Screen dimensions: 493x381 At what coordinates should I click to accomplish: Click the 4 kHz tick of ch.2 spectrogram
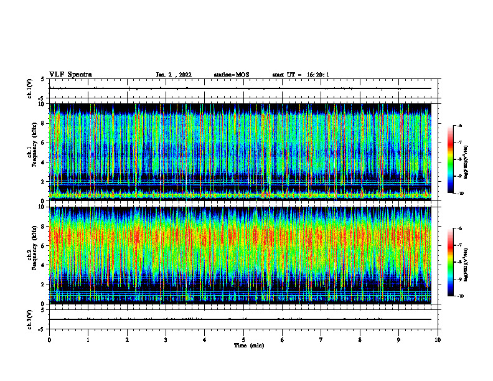pyautogui.click(x=44, y=265)
